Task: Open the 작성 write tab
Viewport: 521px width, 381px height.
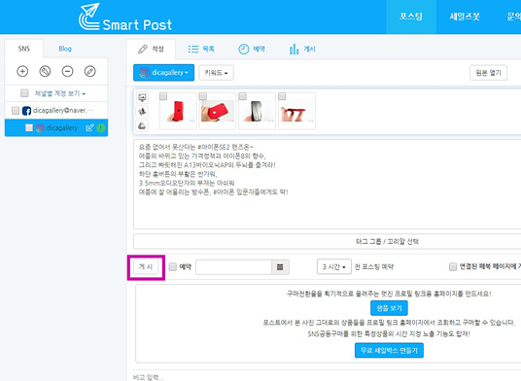Action: (152, 50)
